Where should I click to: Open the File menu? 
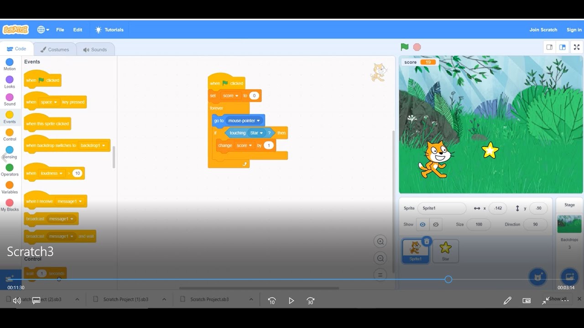coord(60,30)
